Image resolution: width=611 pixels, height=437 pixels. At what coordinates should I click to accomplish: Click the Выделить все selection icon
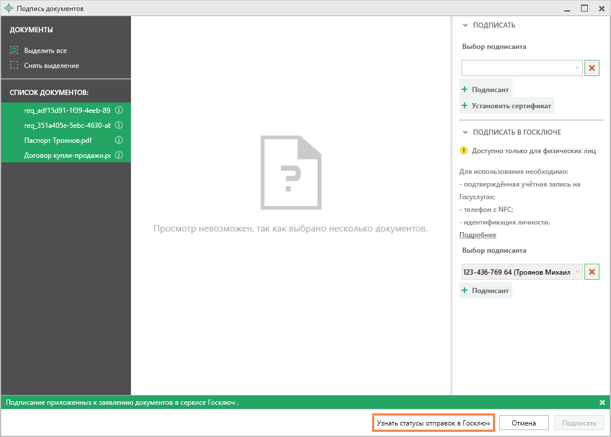(x=14, y=51)
